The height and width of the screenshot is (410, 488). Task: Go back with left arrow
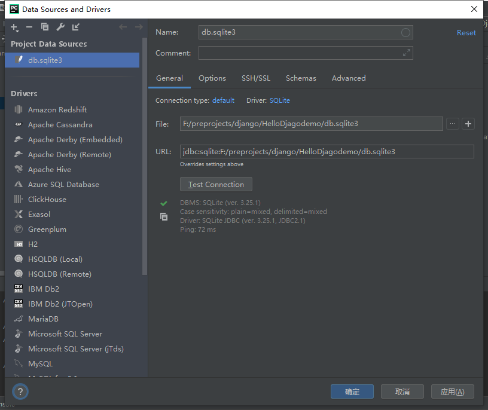click(x=123, y=27)
